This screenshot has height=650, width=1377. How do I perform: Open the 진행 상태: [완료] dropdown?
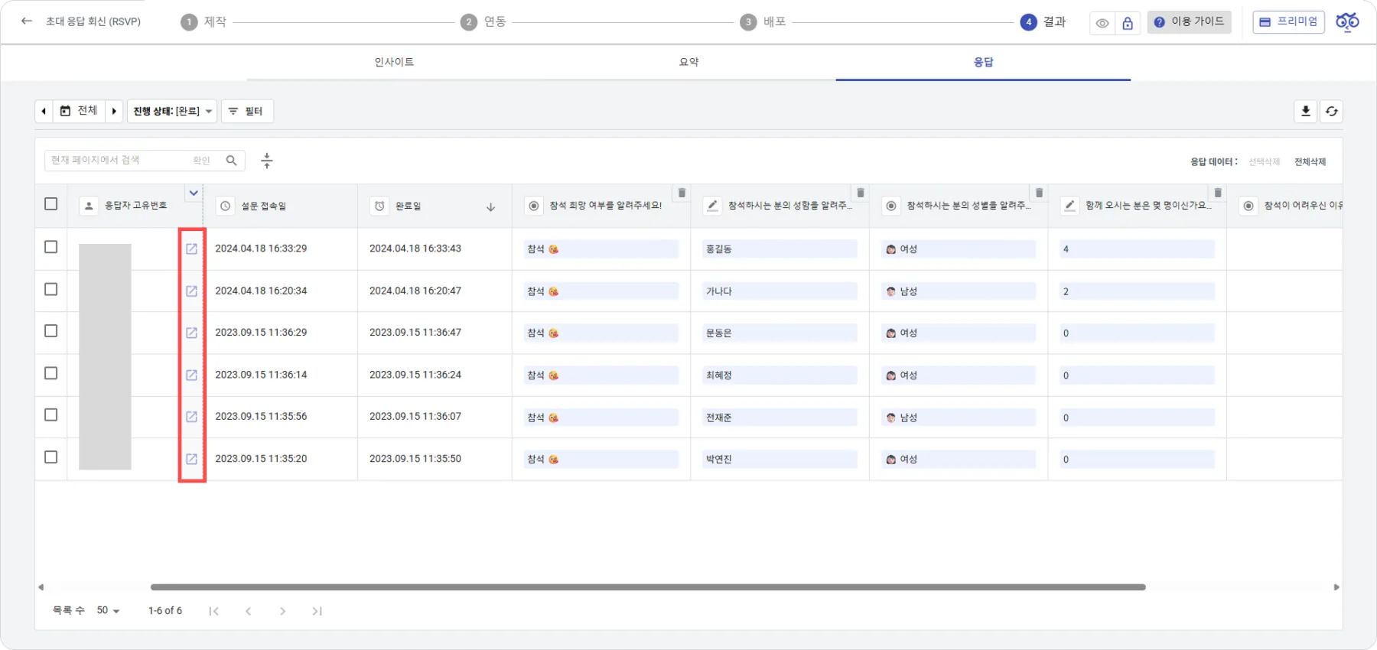[172, 111]
